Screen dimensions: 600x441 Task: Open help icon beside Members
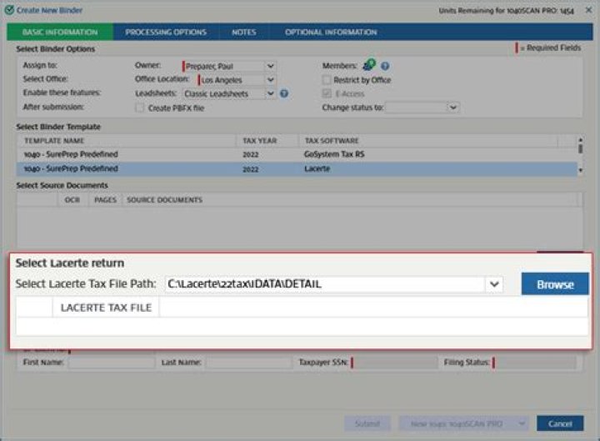tap(385, 66)
